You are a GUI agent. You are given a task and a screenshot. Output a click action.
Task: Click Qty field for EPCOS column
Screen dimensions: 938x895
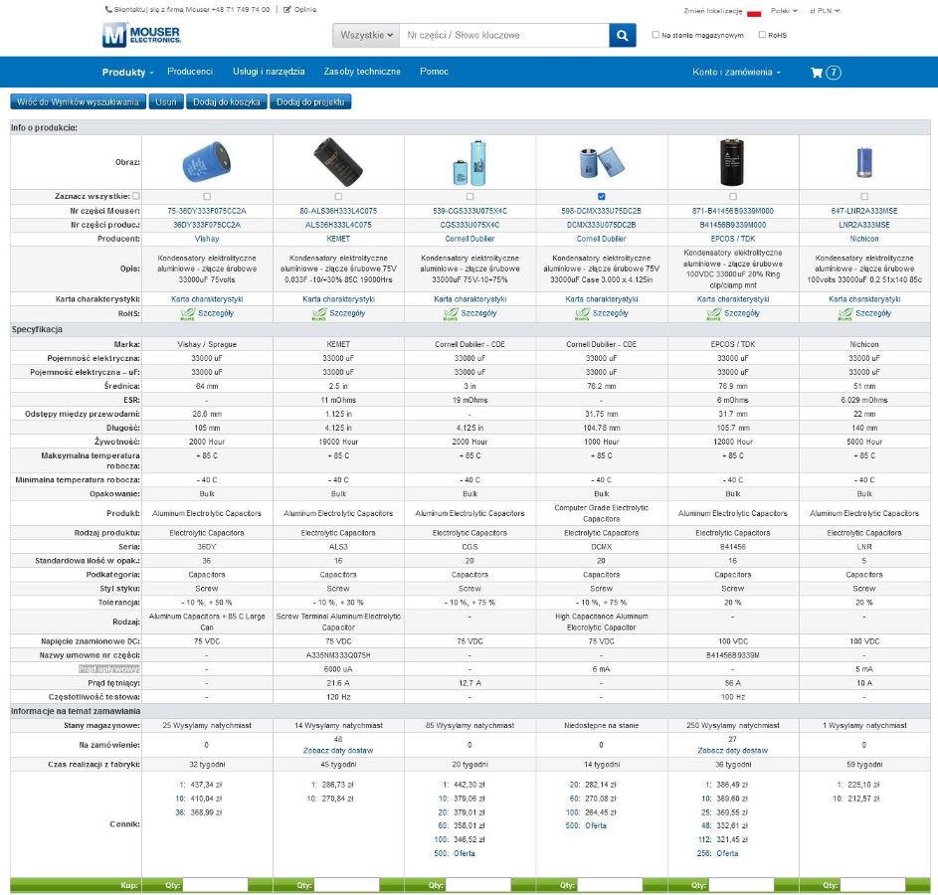tap(741, 885)
